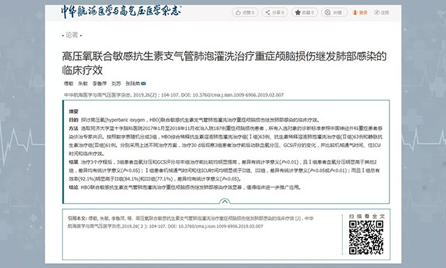The height and width of the screenshot is (268, 446).
Task: Click the register pencil icon
Action: point(377,13)
